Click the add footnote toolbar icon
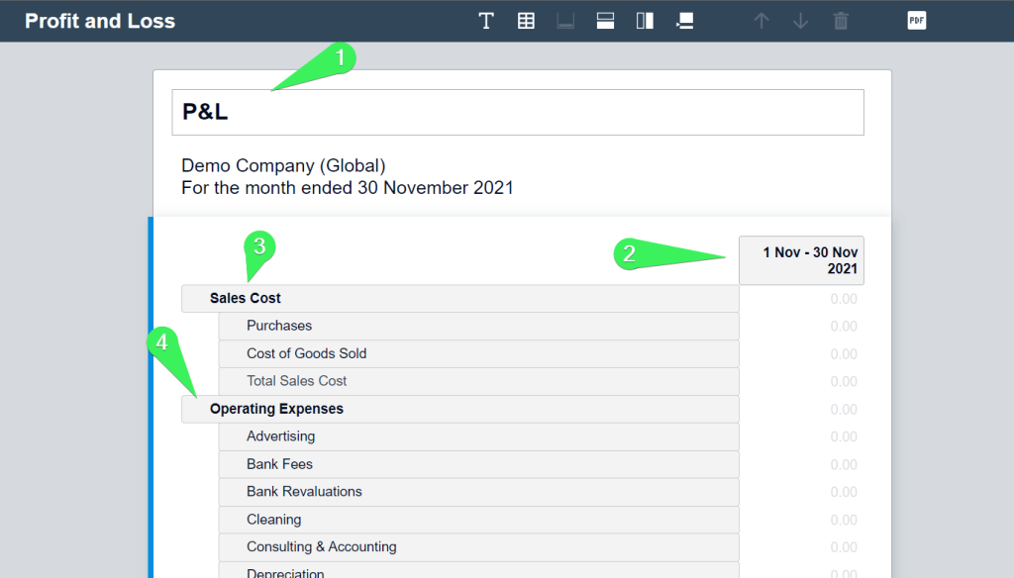This screenshot has width=1014, height=578. (685, 22)
